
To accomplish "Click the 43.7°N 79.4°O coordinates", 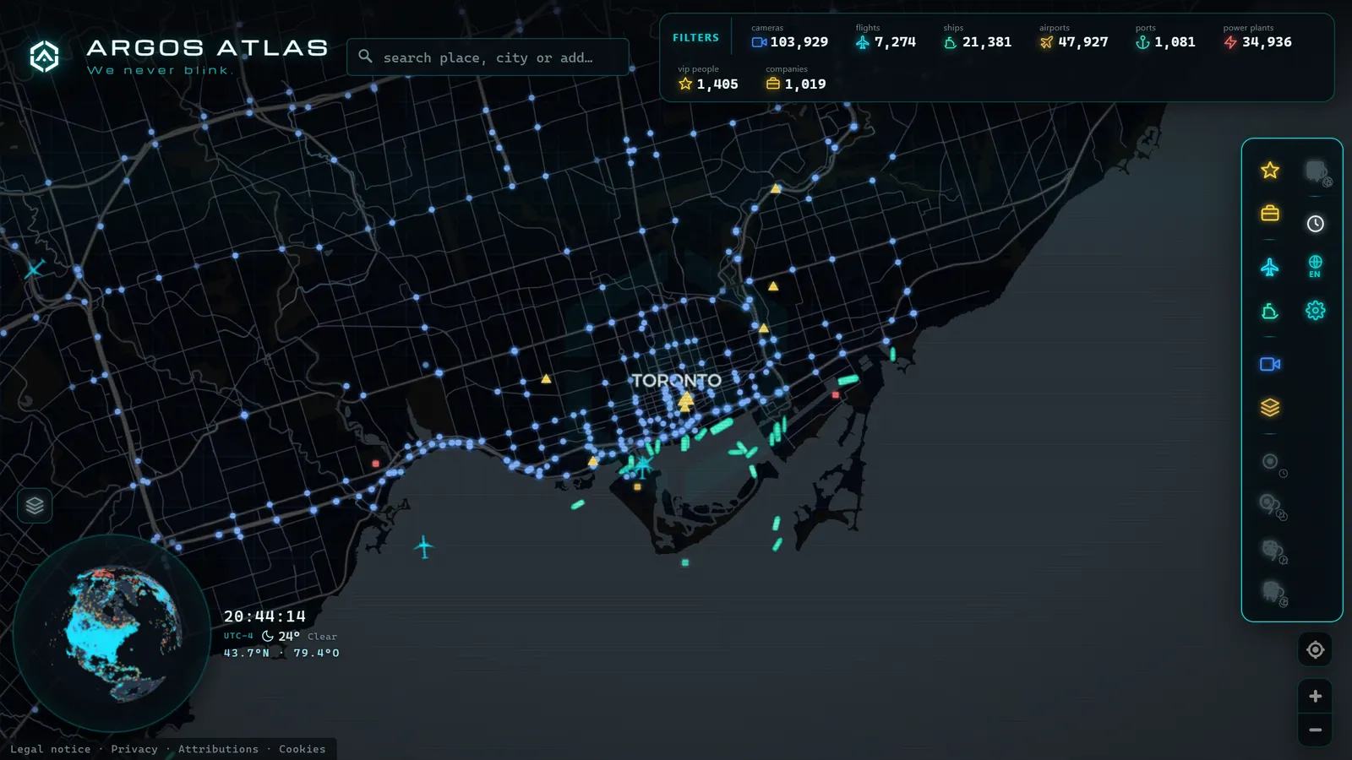I will point(281,653).
